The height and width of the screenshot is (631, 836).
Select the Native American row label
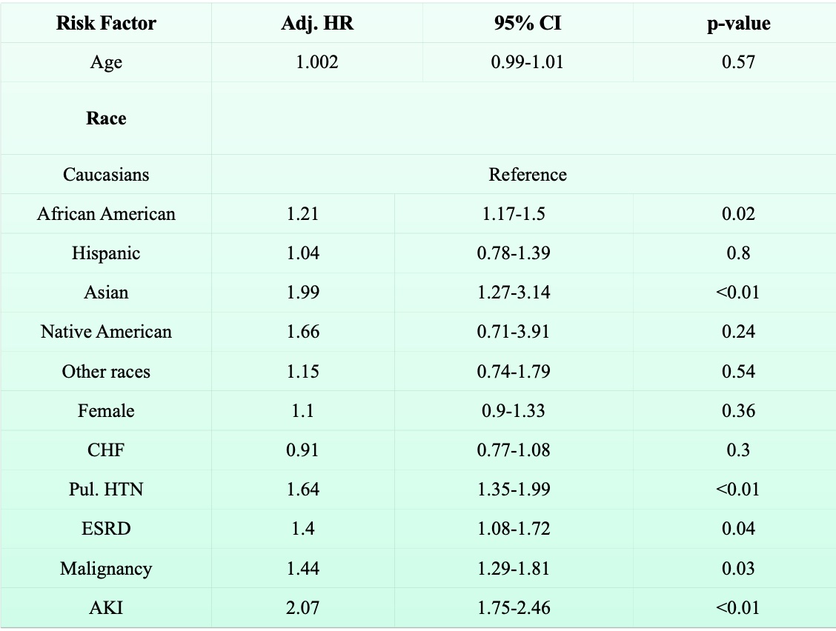[106, 332]
